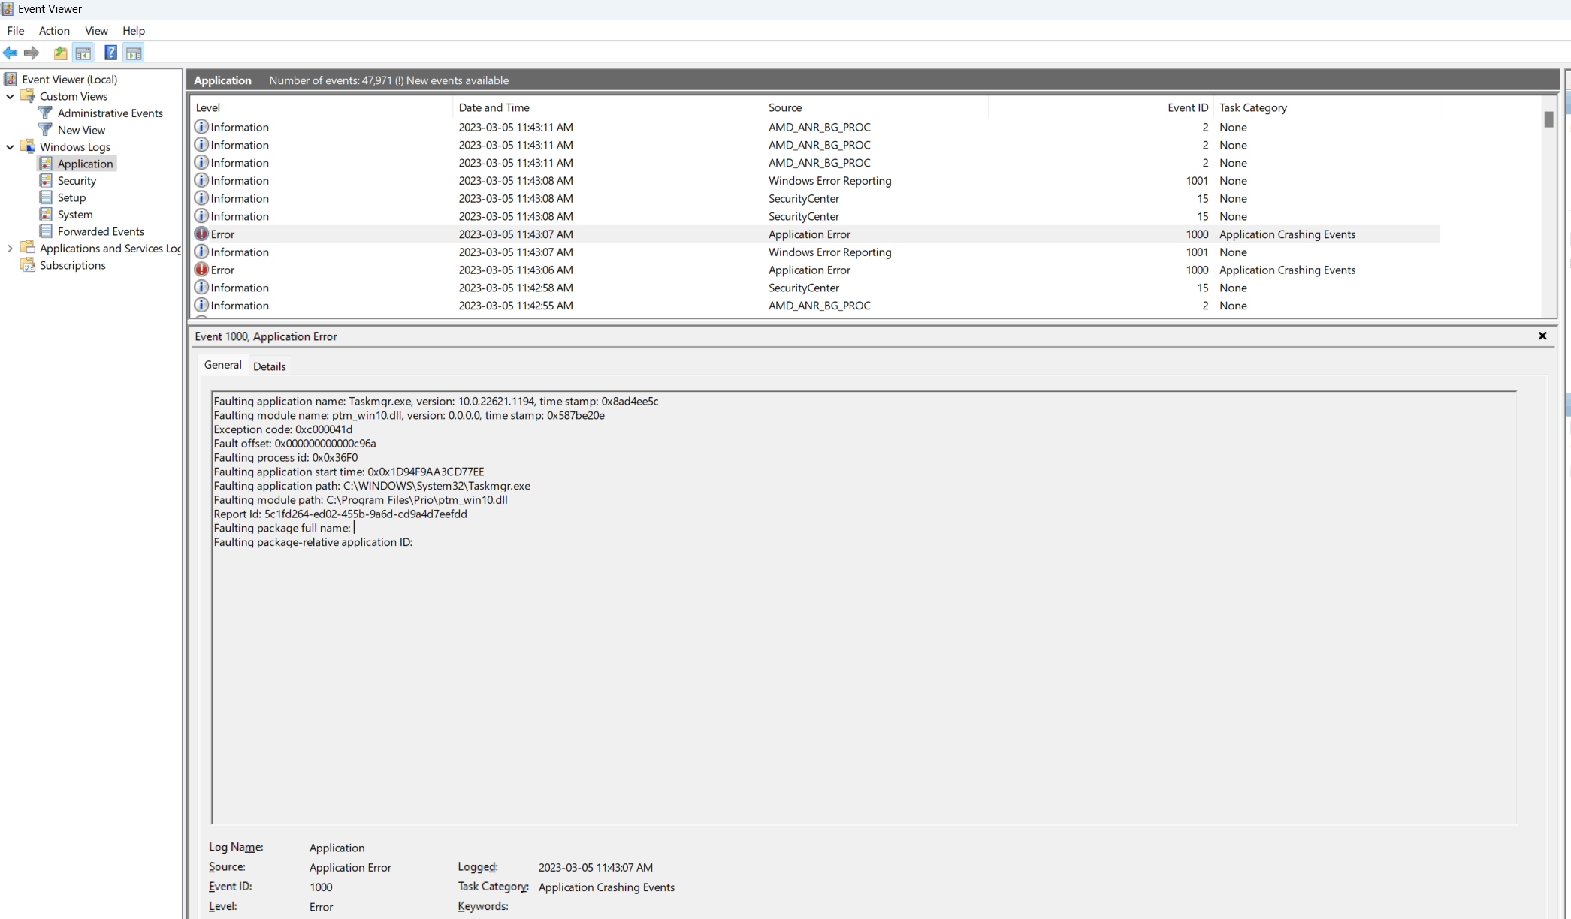Click the event list vertical scrollbar thumb

click(1548, 119)
